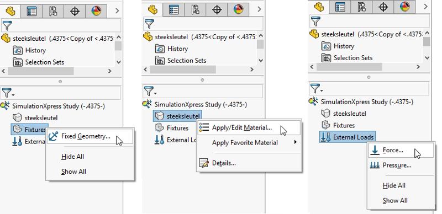
Task: Click the horizontal scroll-left arrow in the Fixed Geometry panel
Action: [x=4, y=71]
